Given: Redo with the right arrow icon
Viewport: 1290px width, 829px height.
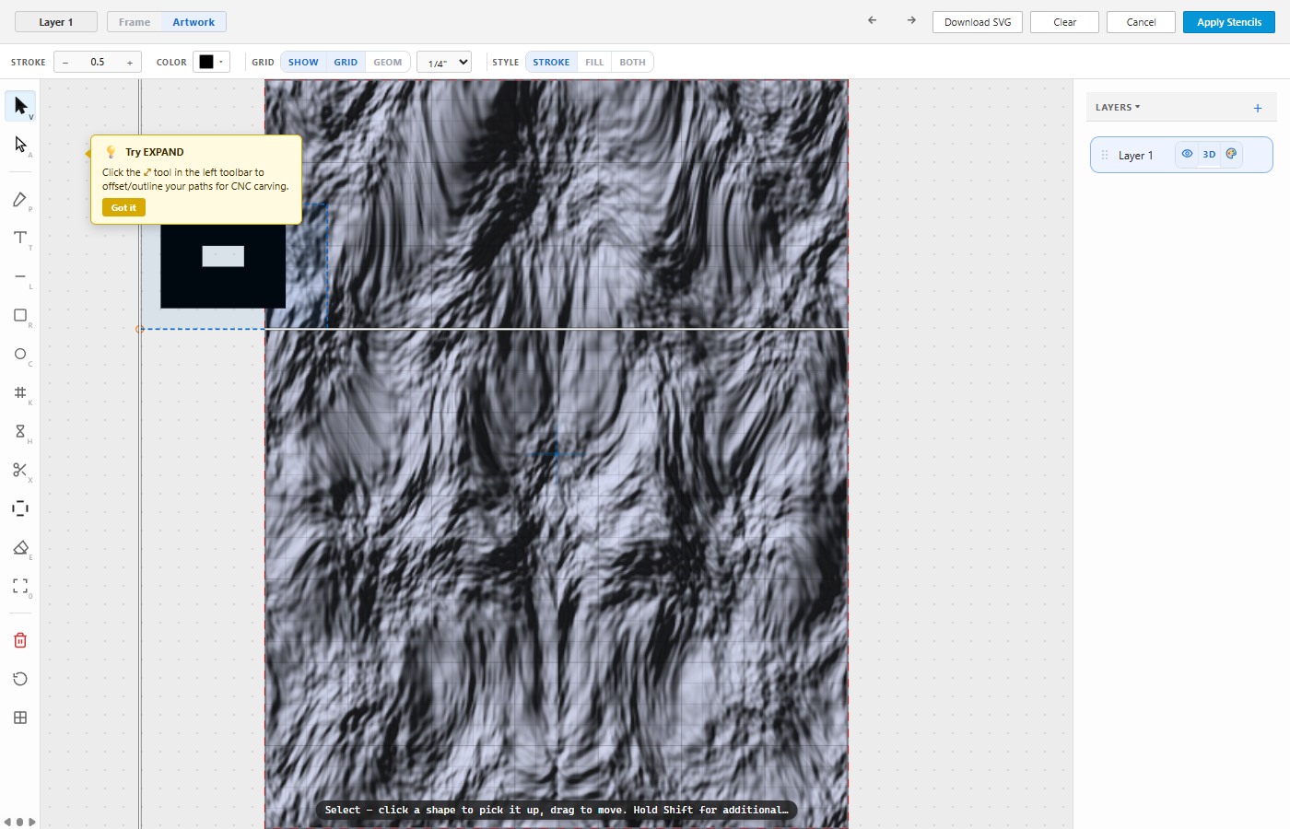Looking at the screenshot, I should [x=911, y=20].
